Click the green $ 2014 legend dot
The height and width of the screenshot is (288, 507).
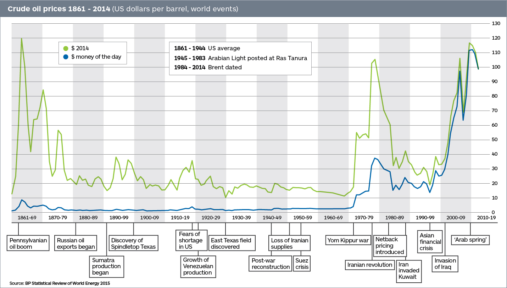point(65,48)
